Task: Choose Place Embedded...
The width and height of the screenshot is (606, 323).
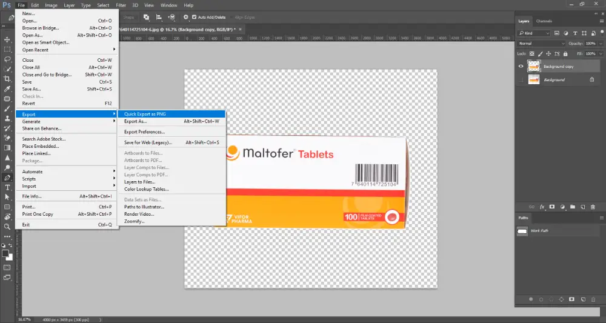Action: pyautogui.click(x=67, y=147)
